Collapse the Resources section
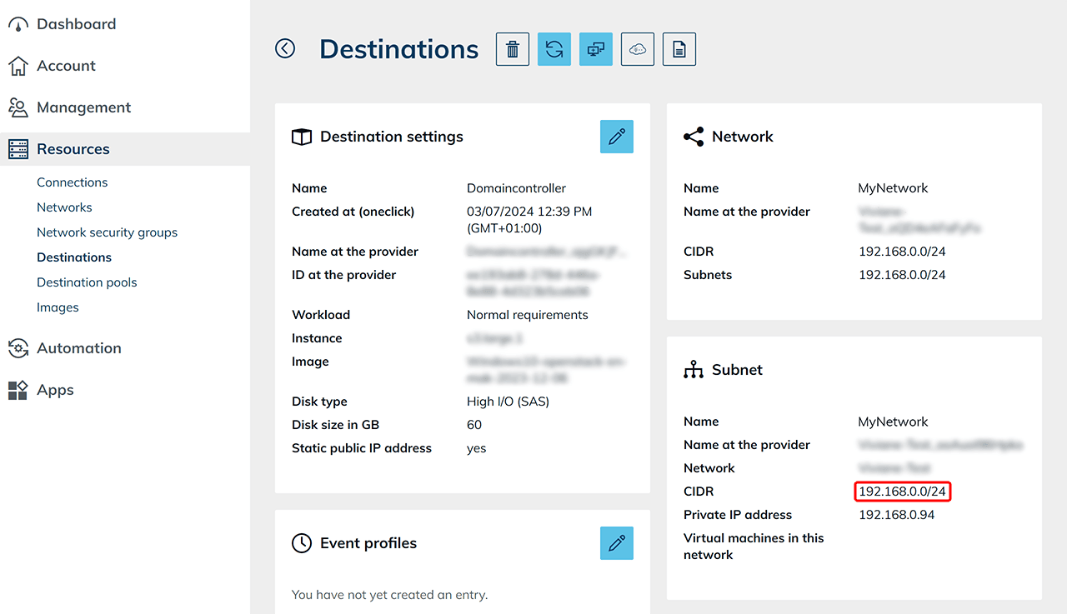Screen dimensions: 1067x614 [73, 149]
